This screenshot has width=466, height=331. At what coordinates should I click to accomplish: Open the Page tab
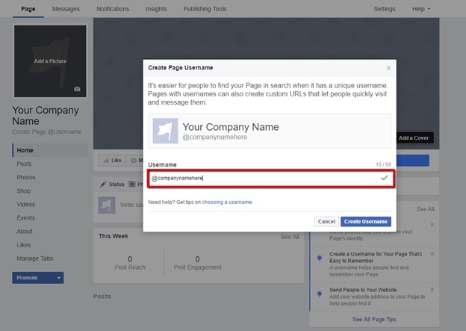point(28,9)
